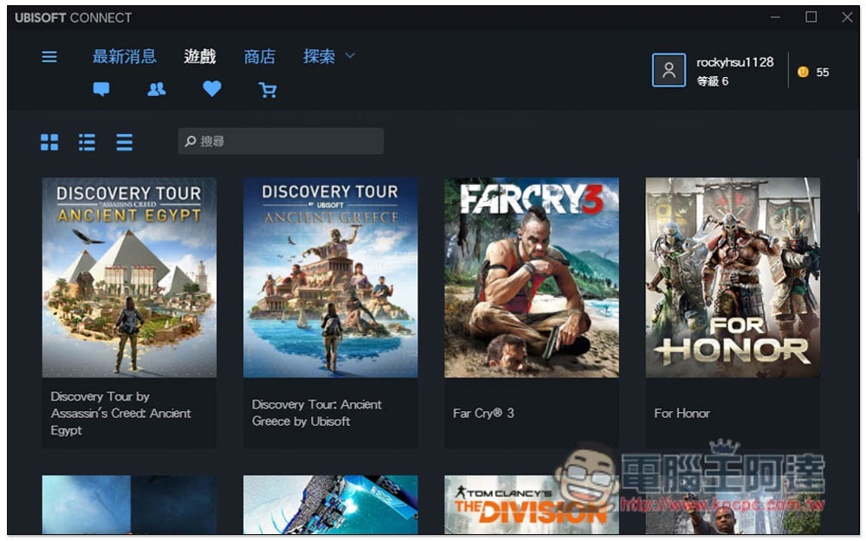The width and height of the screenshot is (866, 541).
Task: Open the rockyhsu1128 profile name
Action: [x=735, y=61]
